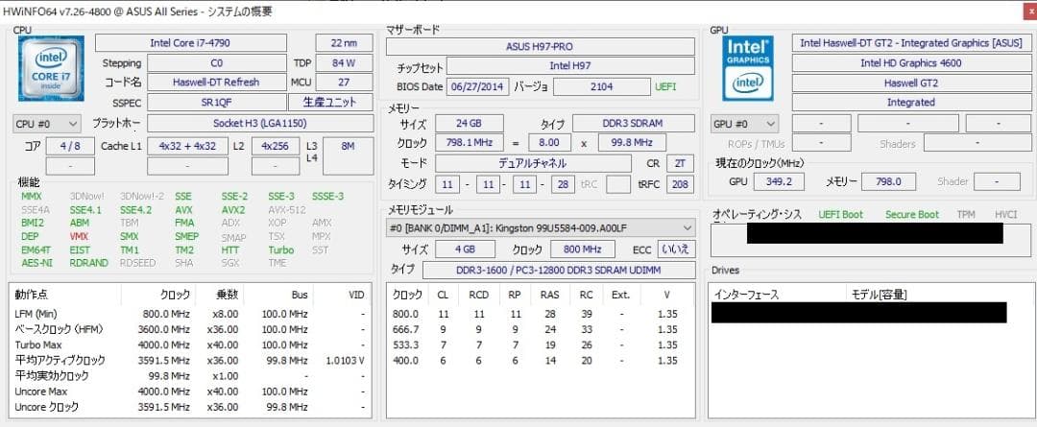Click the 22 nm process value
Image resolution: width=1037 pixels, height=427 pixels.
[x=344, y=43]
